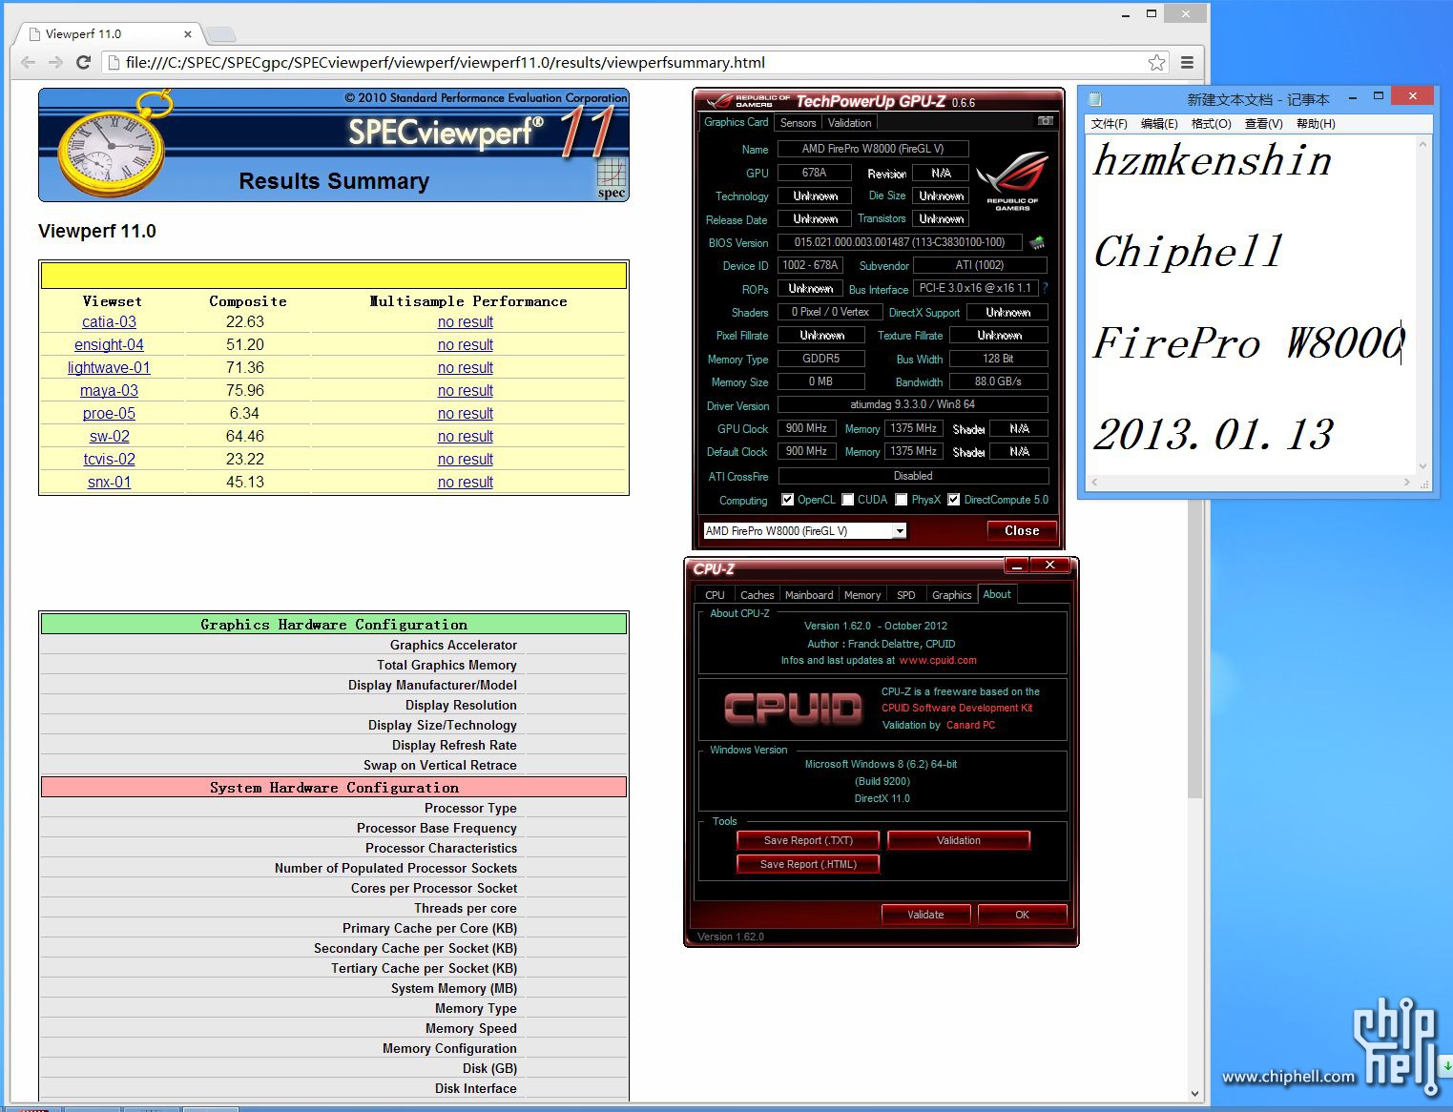Click Validation button in CPU-Z Tools
Image resolution: width=1453 pixels, height=1112 pixels.
[x=959, y=840]
